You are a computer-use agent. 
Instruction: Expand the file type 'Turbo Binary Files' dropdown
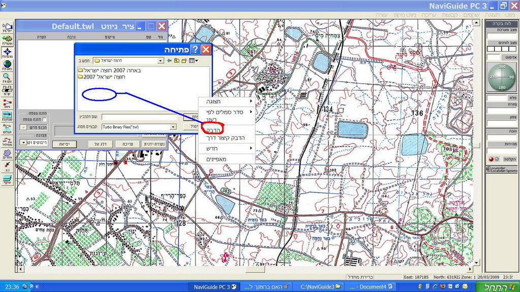coord(173,127)
